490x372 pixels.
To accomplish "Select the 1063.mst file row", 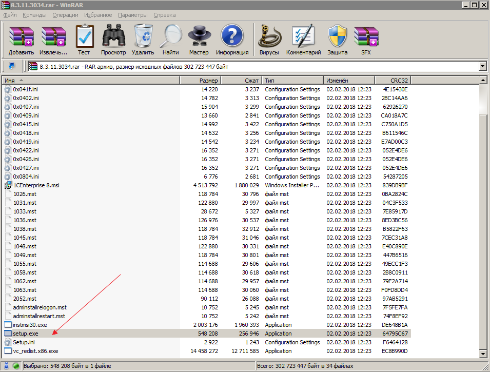I will tap(207, 290).
